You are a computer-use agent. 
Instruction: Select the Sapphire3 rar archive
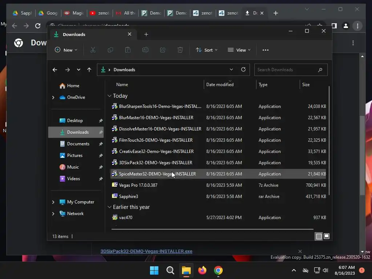click(x=218, y=197)
